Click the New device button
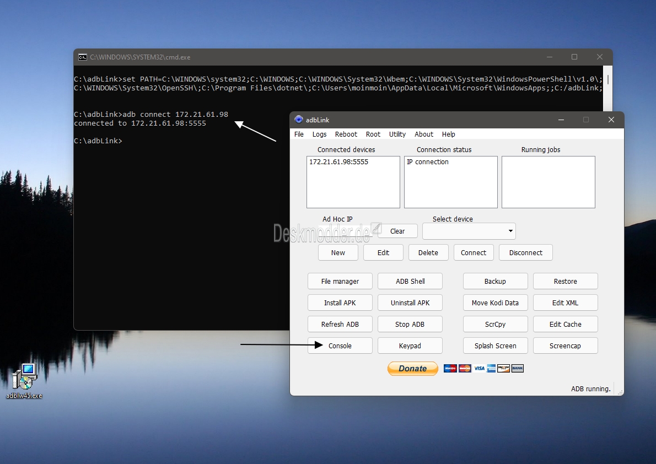656x464 pixels. pyautogui.click(x=338, y=253)
